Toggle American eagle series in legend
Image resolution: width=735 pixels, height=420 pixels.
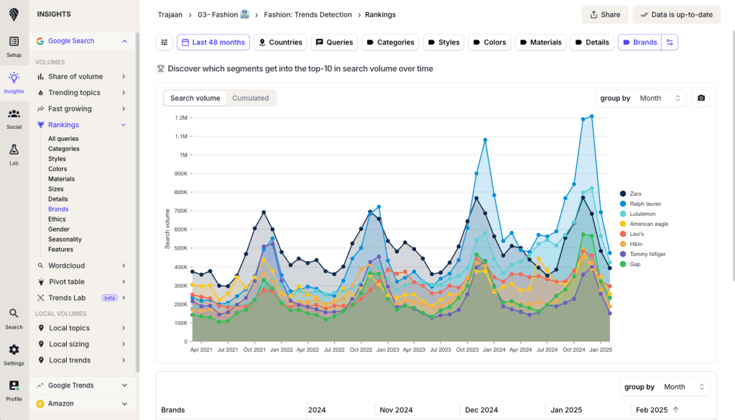coord(644,224)
